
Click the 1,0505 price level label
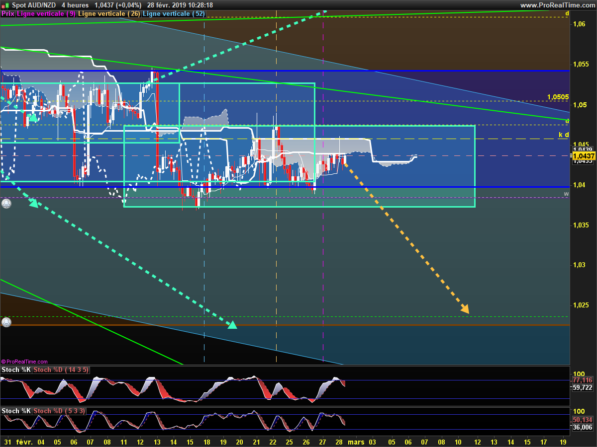pos(558,97)
